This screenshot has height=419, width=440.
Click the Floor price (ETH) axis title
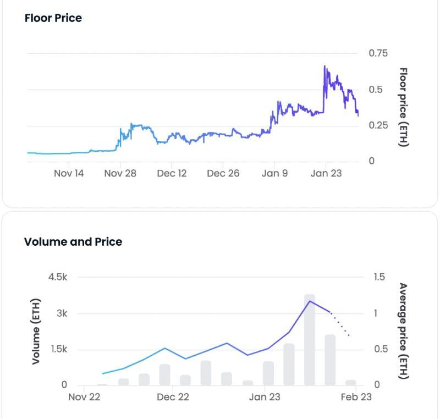coord(403,107)
